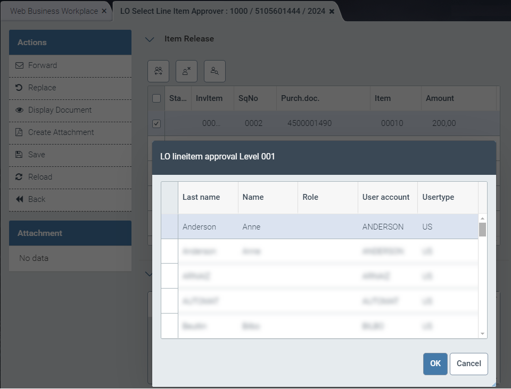Confirm approver selection with OK

pos(435,363)
